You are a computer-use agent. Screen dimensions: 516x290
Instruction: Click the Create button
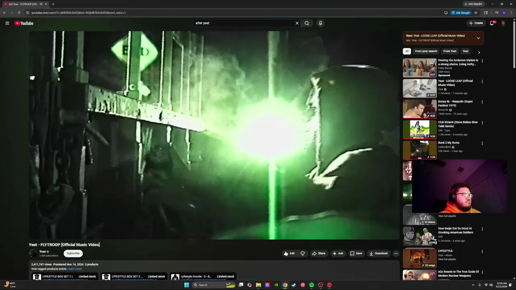click(476, 23)
